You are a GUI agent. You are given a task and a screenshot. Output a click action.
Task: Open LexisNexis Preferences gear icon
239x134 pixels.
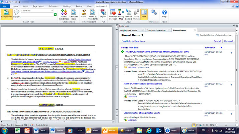point(154,12)
